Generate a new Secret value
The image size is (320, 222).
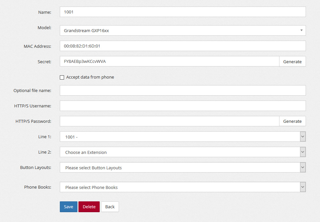pyautogui.click(x=292, y=61)
